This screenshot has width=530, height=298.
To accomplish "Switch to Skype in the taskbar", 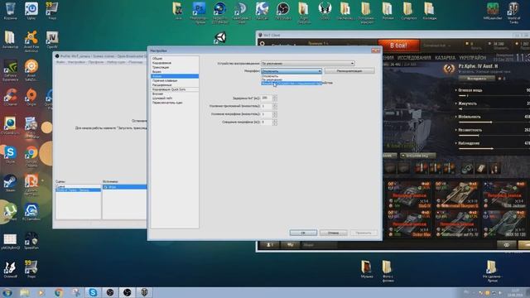I will (93, 292).
